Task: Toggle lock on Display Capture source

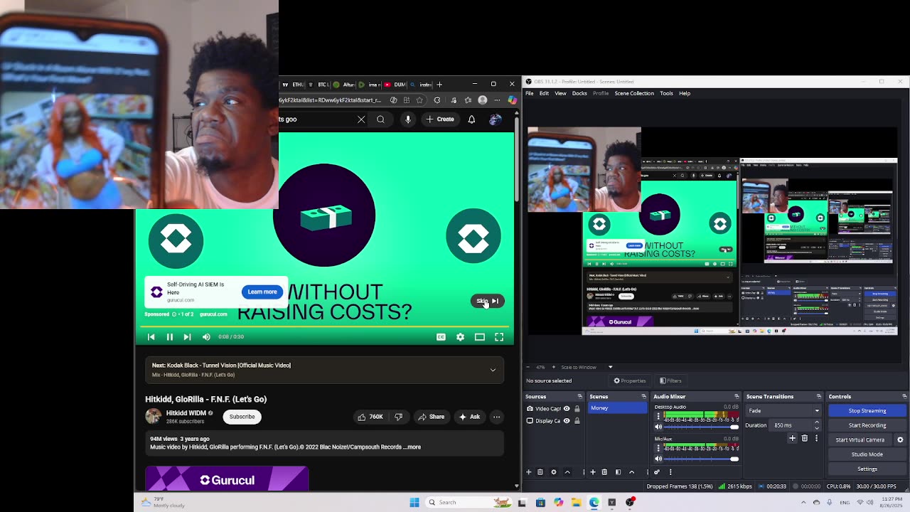Action: (577, 421)
